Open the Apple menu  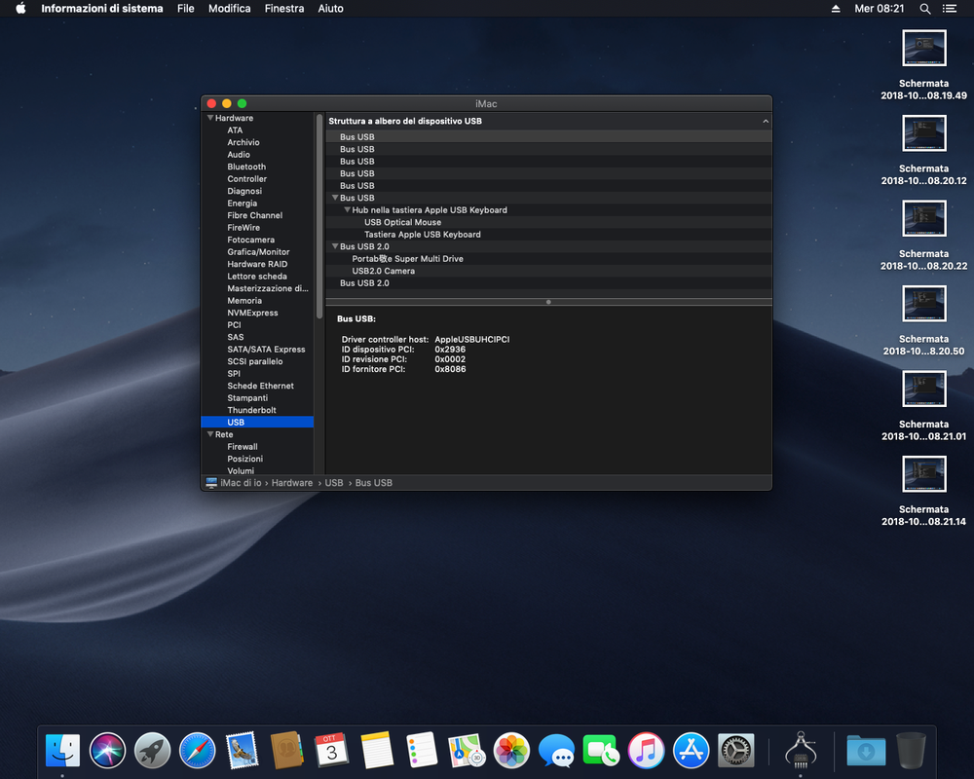[20, 8]
